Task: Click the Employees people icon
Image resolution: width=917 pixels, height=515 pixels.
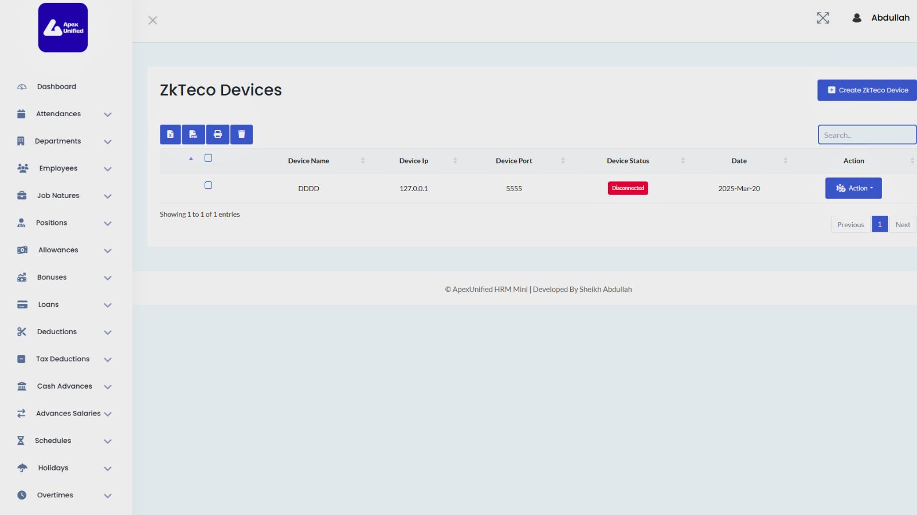Action: click(23, 168)
